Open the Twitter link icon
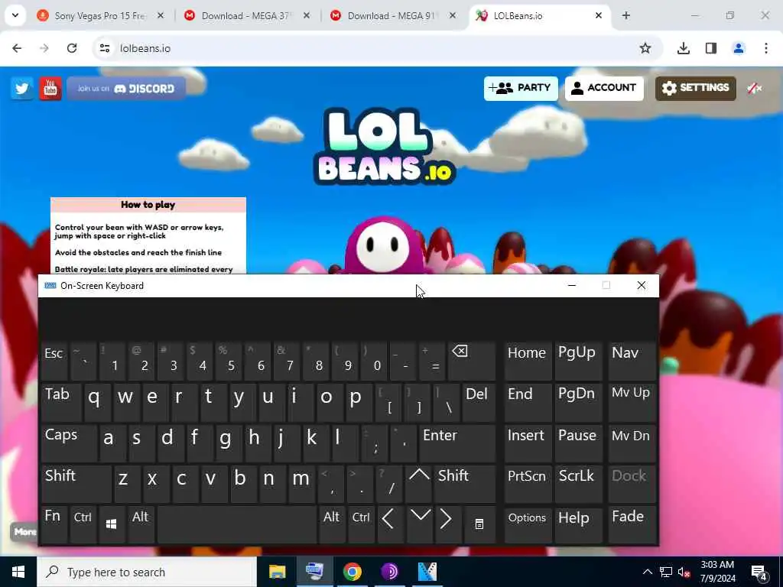The image size is (783, 587). click(22, 89)
